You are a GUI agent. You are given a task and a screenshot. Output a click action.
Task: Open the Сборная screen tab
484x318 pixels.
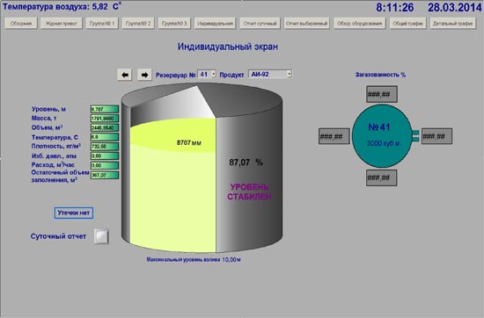(x=21, y=24)
